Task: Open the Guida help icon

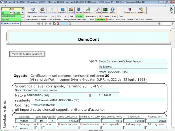Action: 113,10
